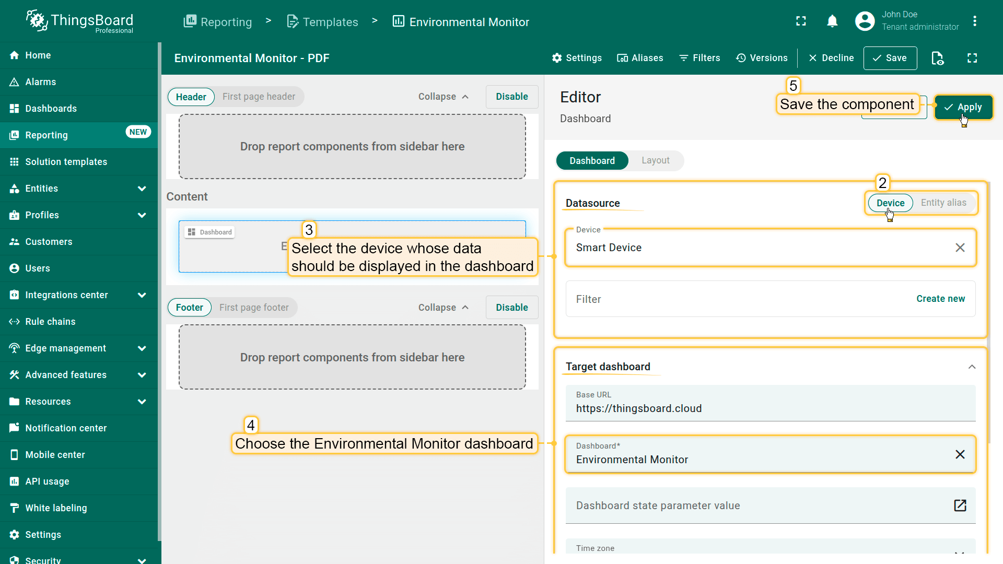Open the user menu three-dots icon
Viewport: 1003px width, 564px height.
[974, 21]
